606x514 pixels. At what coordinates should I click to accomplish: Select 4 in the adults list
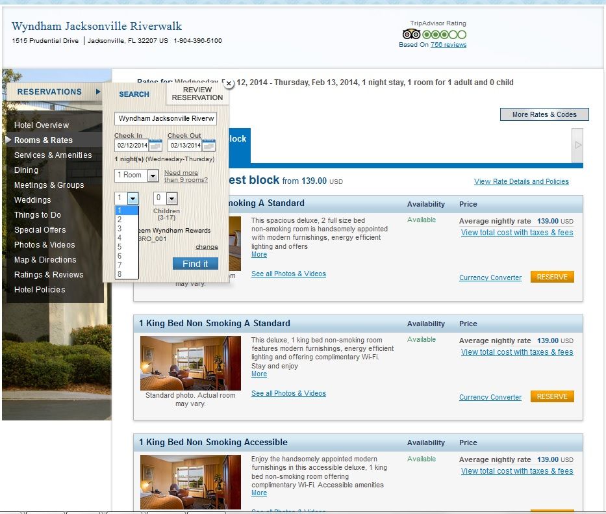pos(127,237)
